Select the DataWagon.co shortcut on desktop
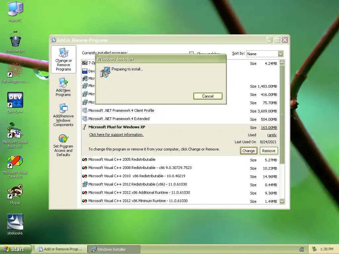 point(15,73)
